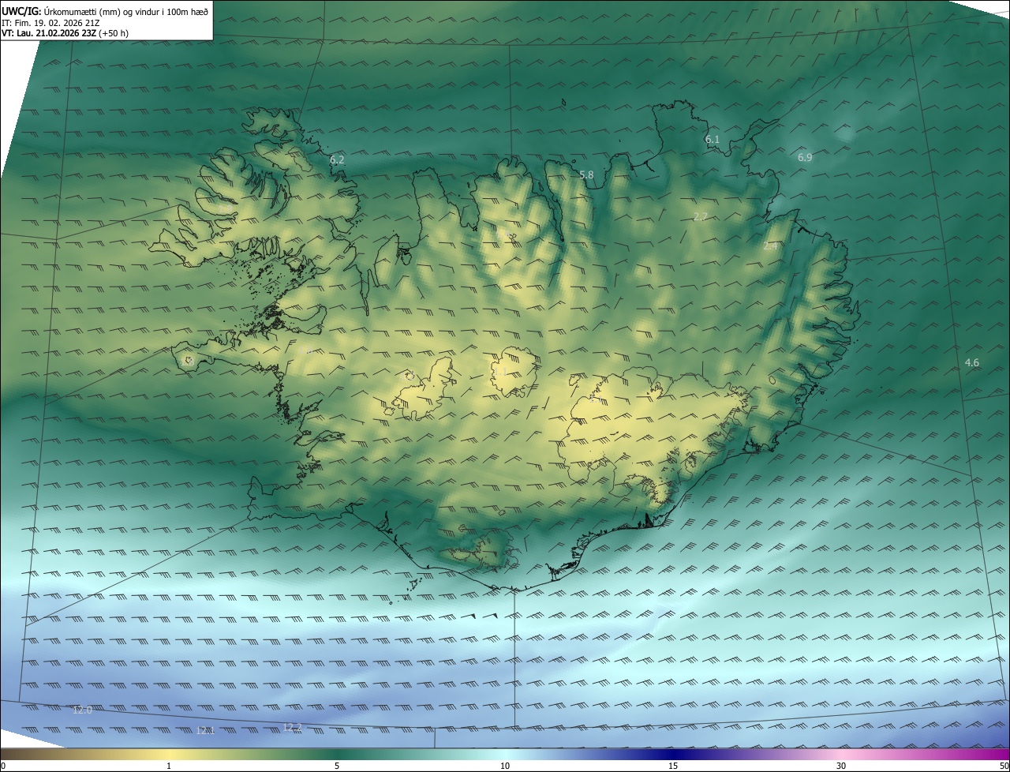Image resolution: width=1010 pixels, height=772 pixels.
Task: Click the 1.1 value on the central glacier
Action: coord(500,370)
